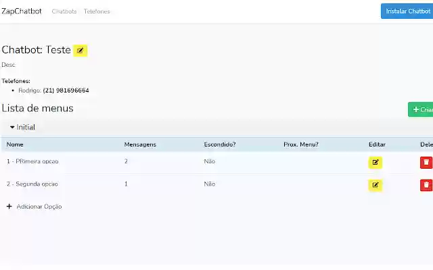The image size is (433, 270).
Task: Go to ZapChatbot home brand link
Action: coord(22,11)
